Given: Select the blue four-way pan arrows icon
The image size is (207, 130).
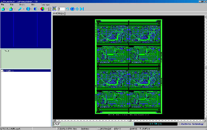Looking at the screenshot, I should point(77,9).
